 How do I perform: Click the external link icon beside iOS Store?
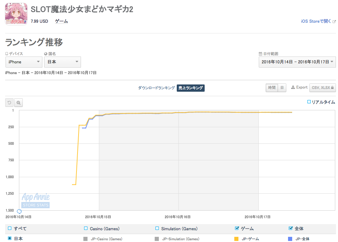click(x=334, y=21)
